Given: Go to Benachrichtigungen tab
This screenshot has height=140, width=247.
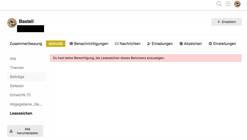Looking at the screenshot, I should (x=89, y=44).
